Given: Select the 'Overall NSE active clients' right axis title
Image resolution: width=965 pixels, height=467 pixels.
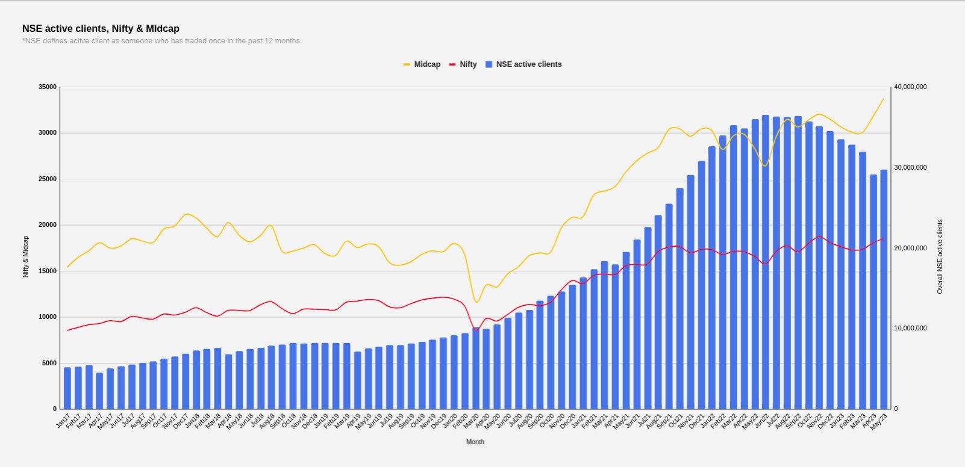Looking at the screenshot, I should pyautogui.click(x=940, y=256).
